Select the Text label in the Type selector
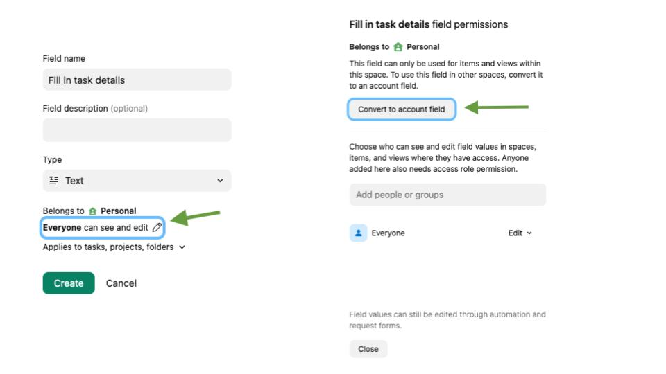666x374 pixels. tap(74, 181)
